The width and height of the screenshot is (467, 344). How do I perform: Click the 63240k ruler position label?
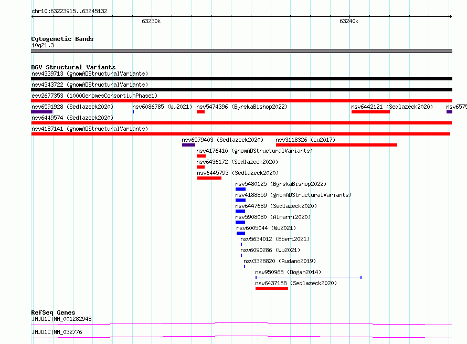pyautogui.click(x=349, y=21)
